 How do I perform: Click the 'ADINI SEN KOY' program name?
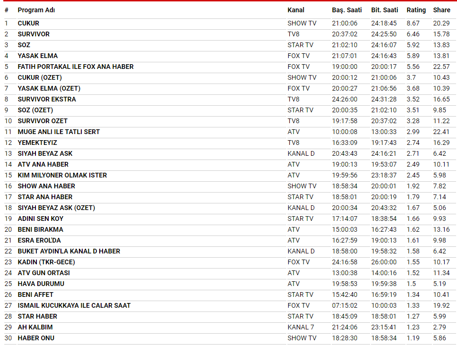point(41,219)
